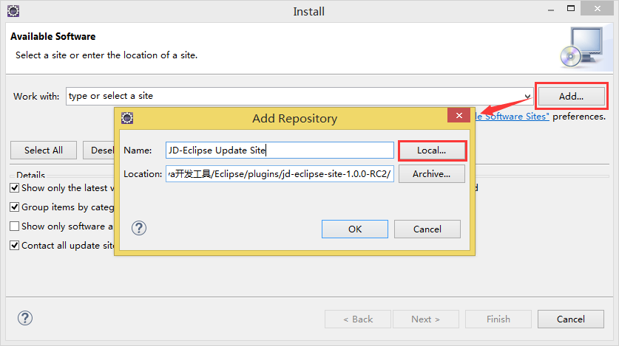Confirm the repository by clicking OK

[355, 229]
